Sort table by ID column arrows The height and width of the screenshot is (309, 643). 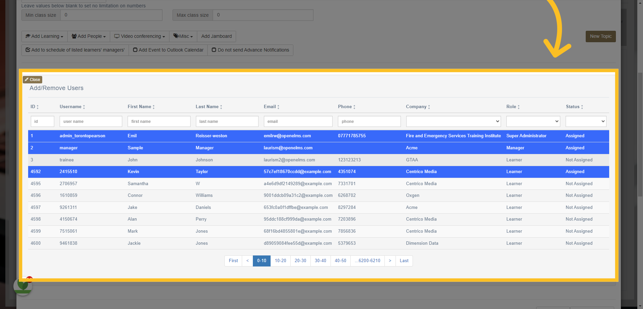coord(38,107)
